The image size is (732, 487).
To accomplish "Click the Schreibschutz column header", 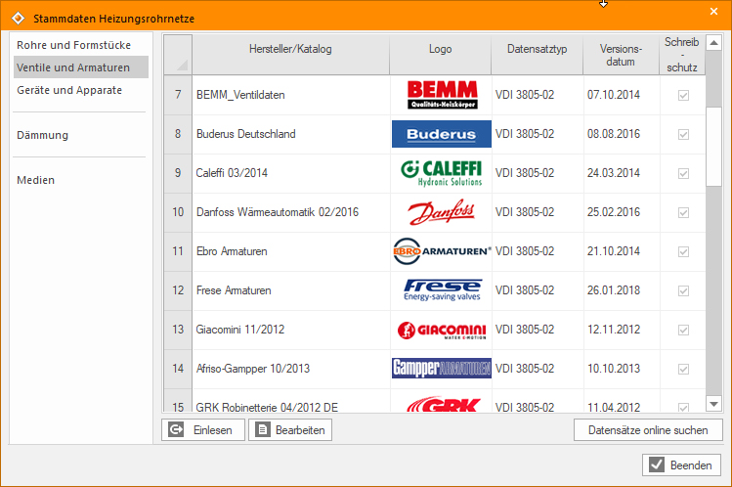I will (682, 55).
